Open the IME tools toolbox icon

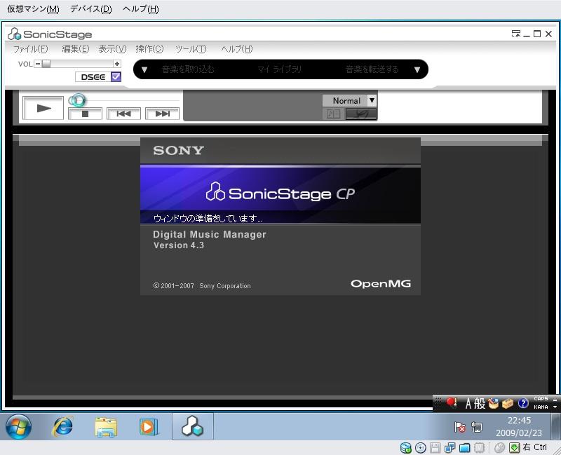508,404
